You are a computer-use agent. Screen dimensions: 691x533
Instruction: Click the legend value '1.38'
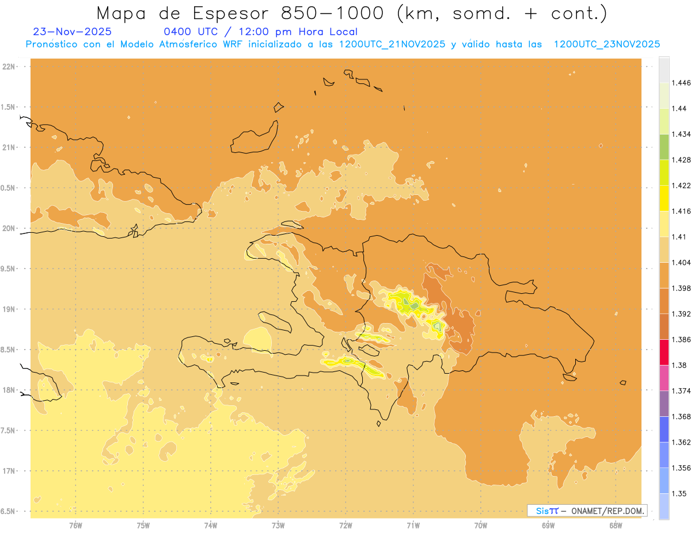679,365
